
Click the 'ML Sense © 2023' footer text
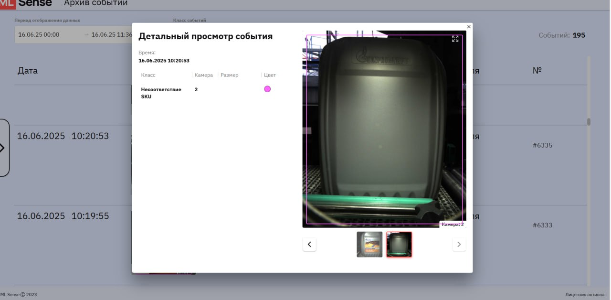coord(19,295)
